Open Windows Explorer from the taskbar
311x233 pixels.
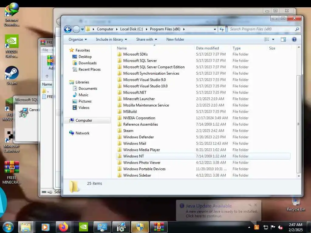pos(26,227)
